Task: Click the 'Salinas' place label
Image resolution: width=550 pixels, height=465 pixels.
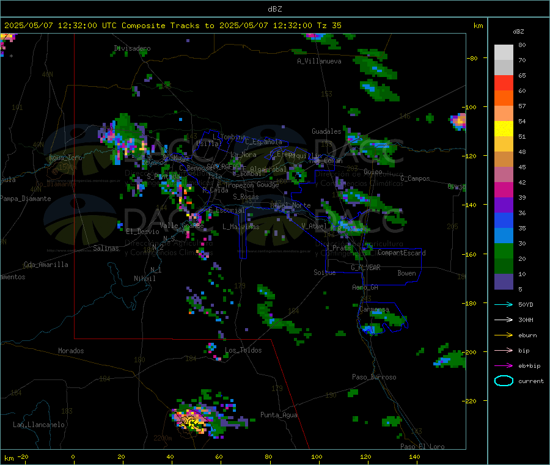Action: click(106, 248)
